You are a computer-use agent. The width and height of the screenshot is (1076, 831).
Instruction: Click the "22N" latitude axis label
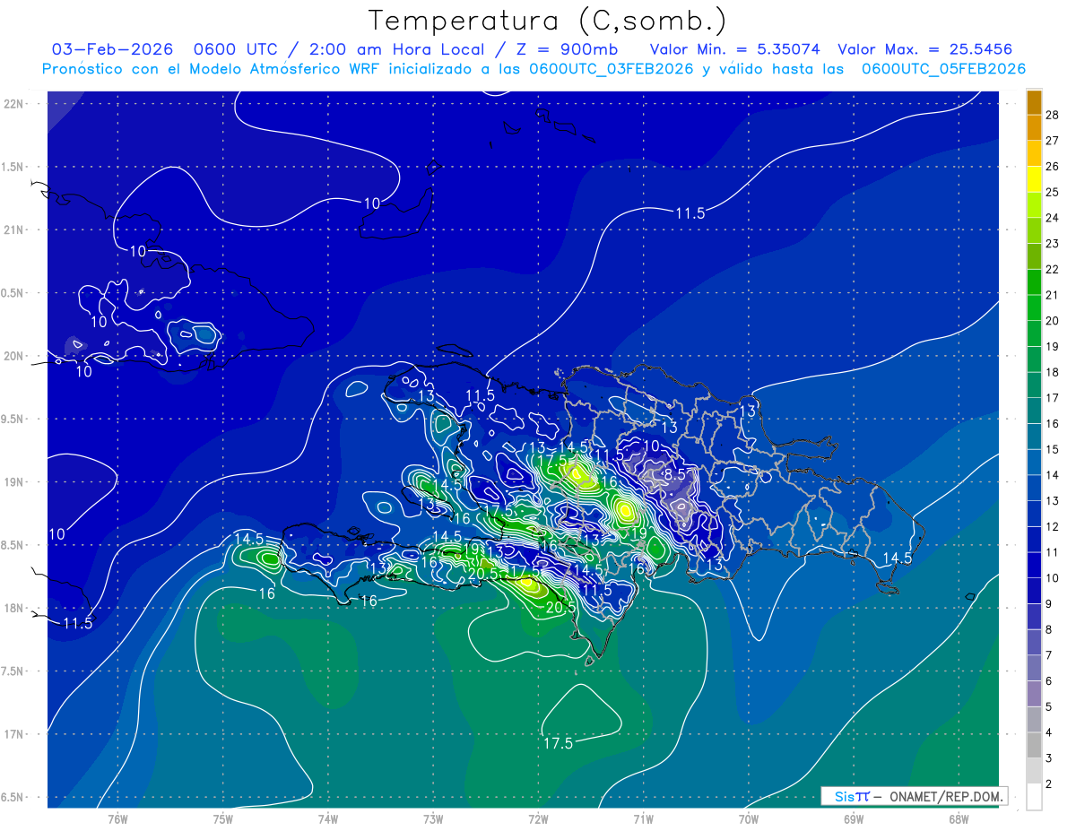(x=14, y=103)
